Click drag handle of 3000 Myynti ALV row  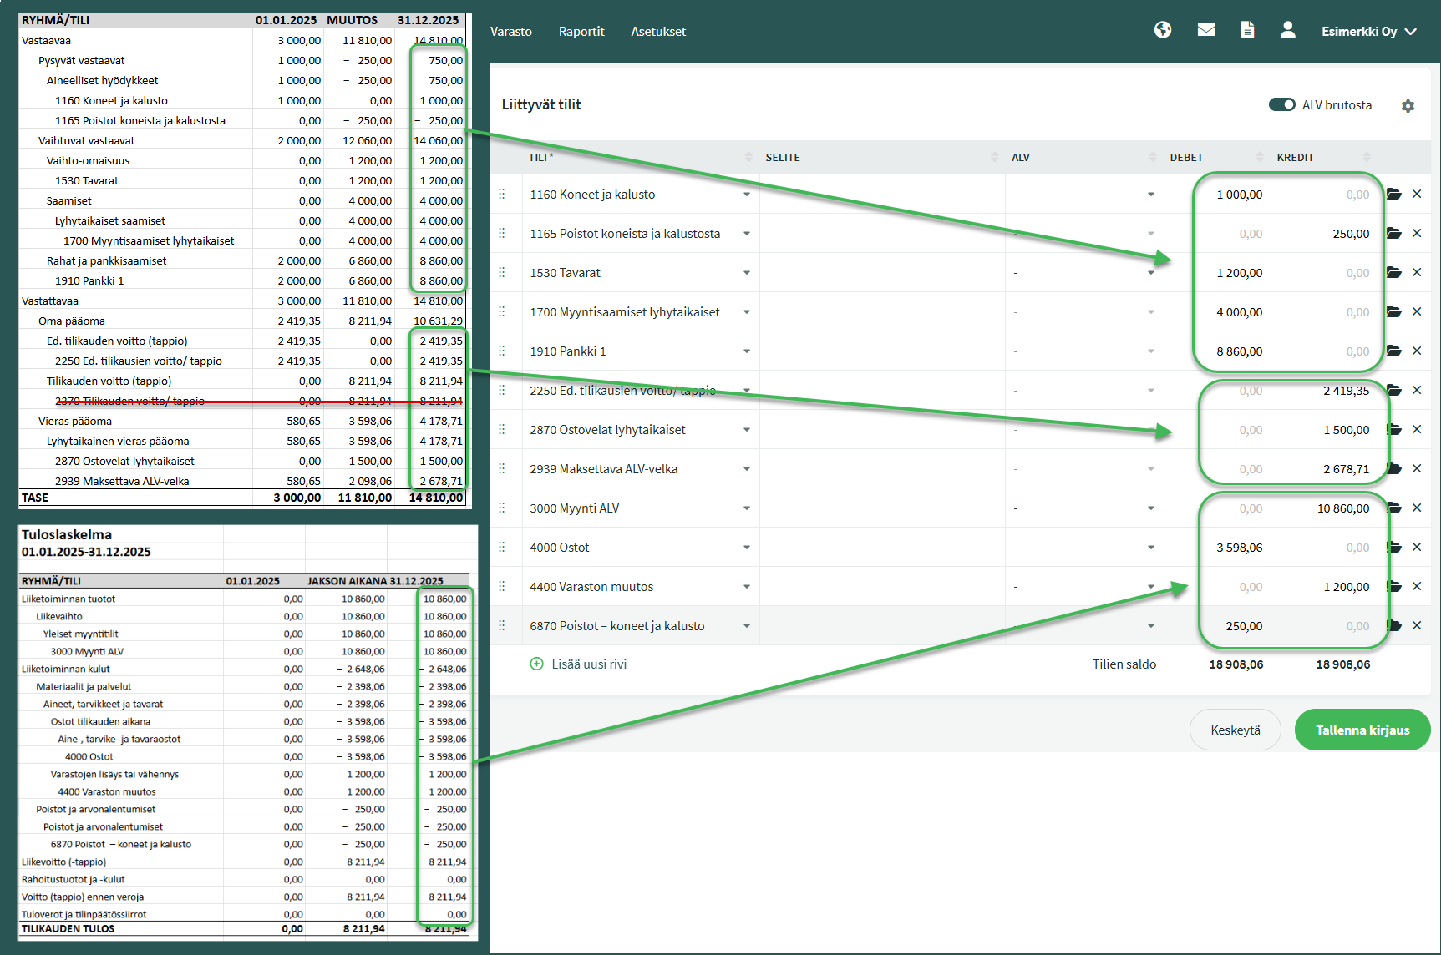pyautogui.click(x=502, y=508)
